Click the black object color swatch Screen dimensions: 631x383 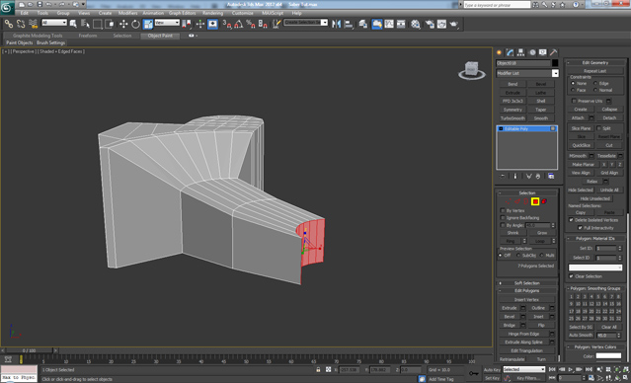tap(555, 63)
